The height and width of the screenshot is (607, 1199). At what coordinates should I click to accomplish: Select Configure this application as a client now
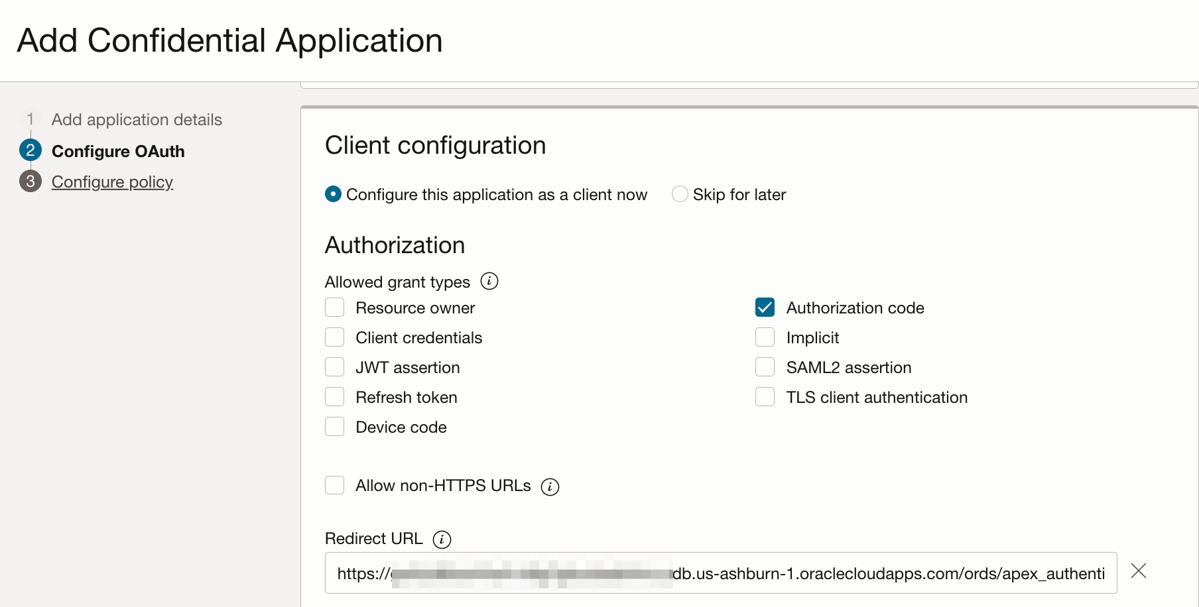tap(334, 194)
